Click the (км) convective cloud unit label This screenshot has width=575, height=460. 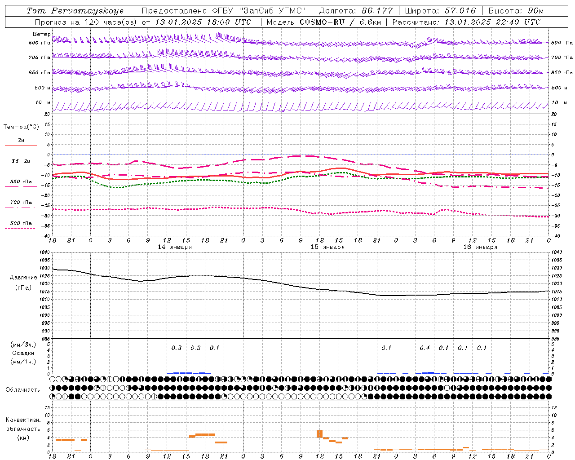[23, 438]
